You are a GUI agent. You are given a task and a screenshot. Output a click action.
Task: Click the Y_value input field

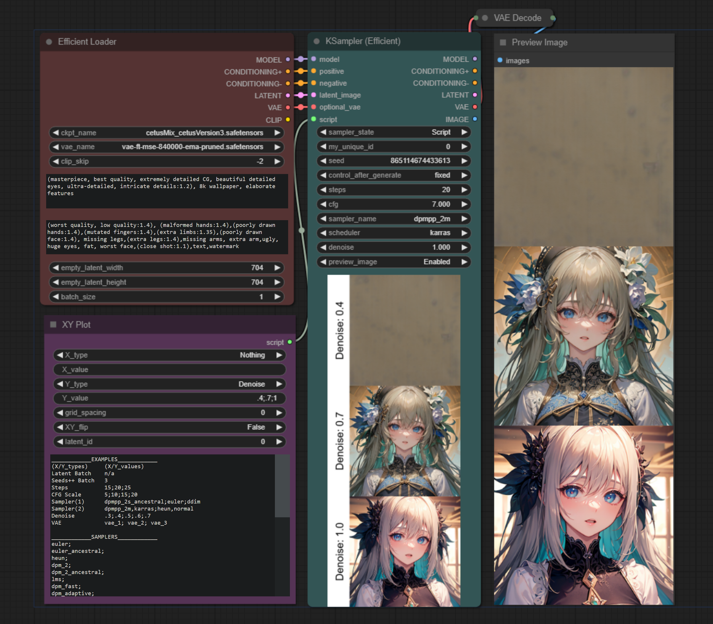click(x=169, y=398)
